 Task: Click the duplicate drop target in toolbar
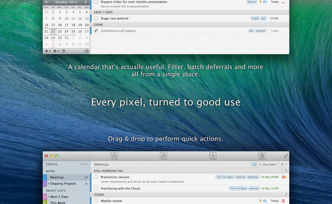[163, 156]
